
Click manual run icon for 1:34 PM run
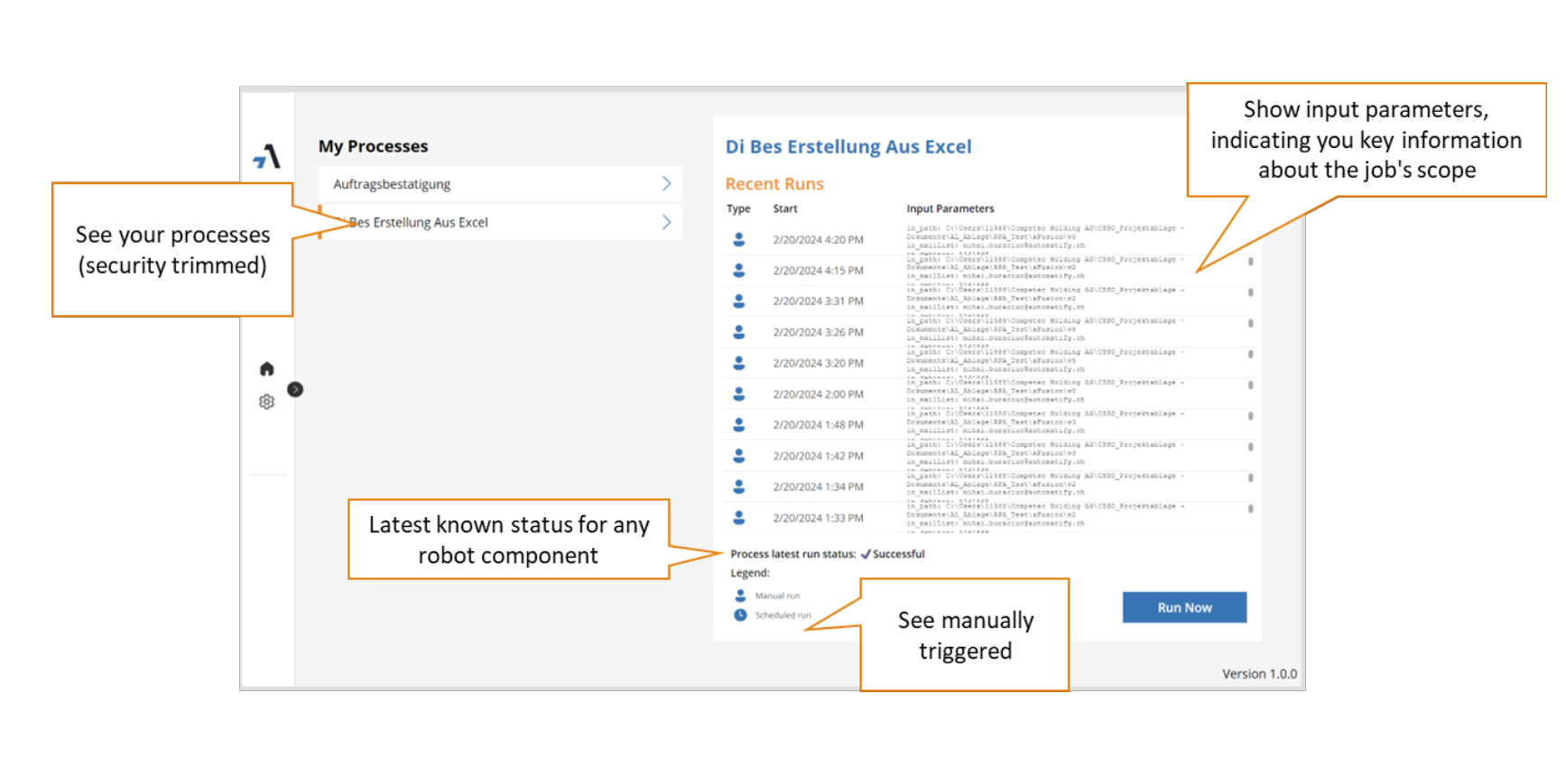(x=738, y=486)
